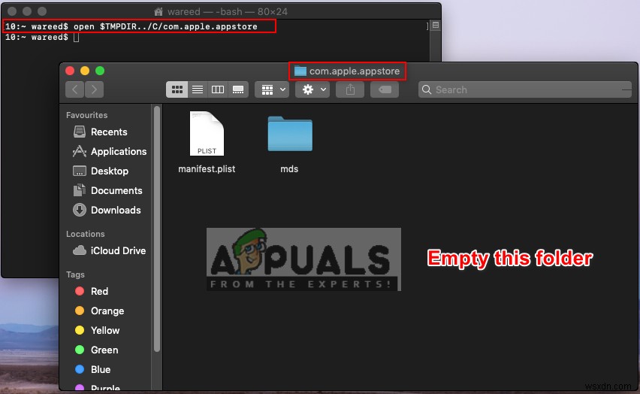Filter by the Green tag label
The image size is (640, 394).
(x=104, y=350)
